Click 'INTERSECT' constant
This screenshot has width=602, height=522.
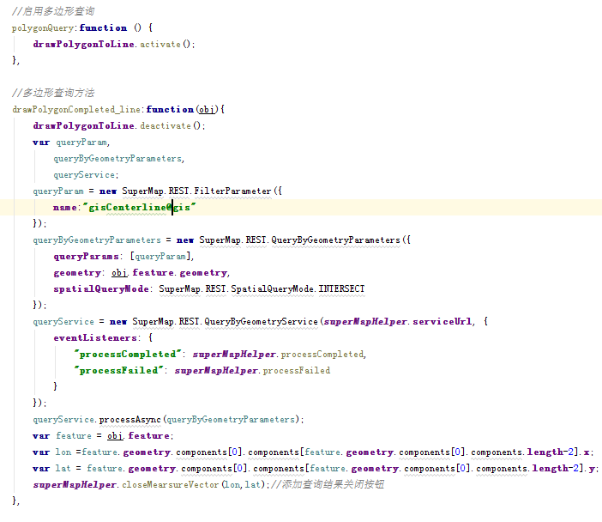pos(341,288)
